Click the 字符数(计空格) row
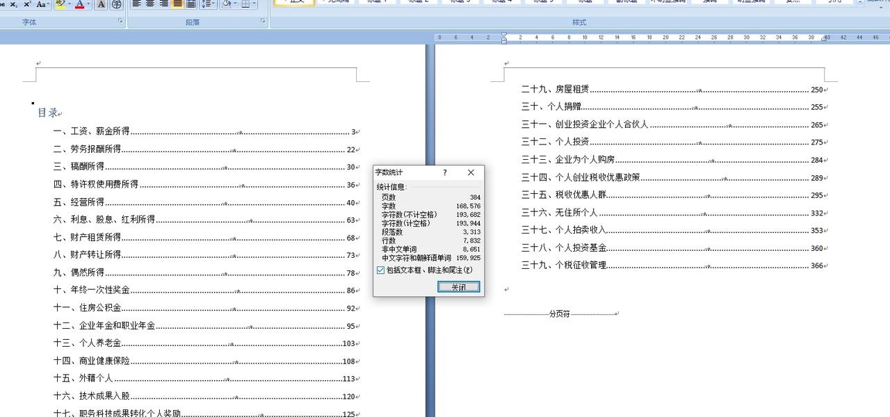The height and width of the screenshot is (417, 890). pyautogui.click(x=430, y=223)
